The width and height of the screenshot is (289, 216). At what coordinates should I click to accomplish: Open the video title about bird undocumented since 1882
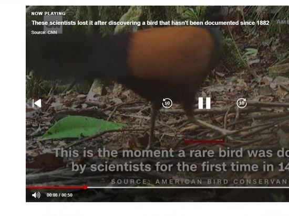pos(150,23)
